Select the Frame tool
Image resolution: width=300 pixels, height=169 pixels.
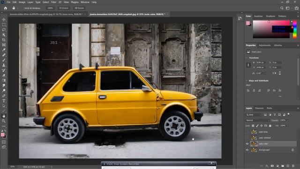coord(4,45)
